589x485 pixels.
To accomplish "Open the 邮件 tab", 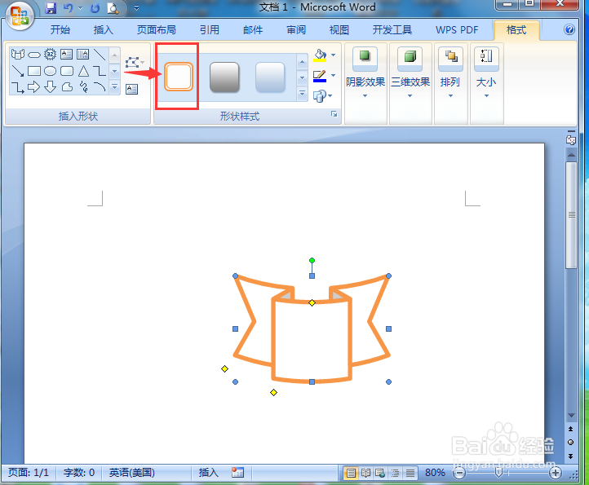I will tap(253, 30).
